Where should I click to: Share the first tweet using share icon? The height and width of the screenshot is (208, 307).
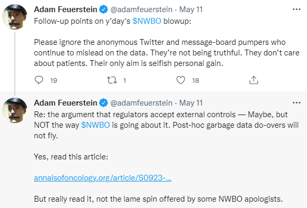click(254, 80)
